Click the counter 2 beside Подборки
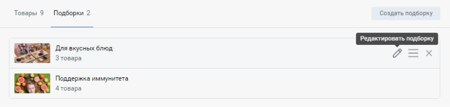The image size is (450, 107). 88,13
